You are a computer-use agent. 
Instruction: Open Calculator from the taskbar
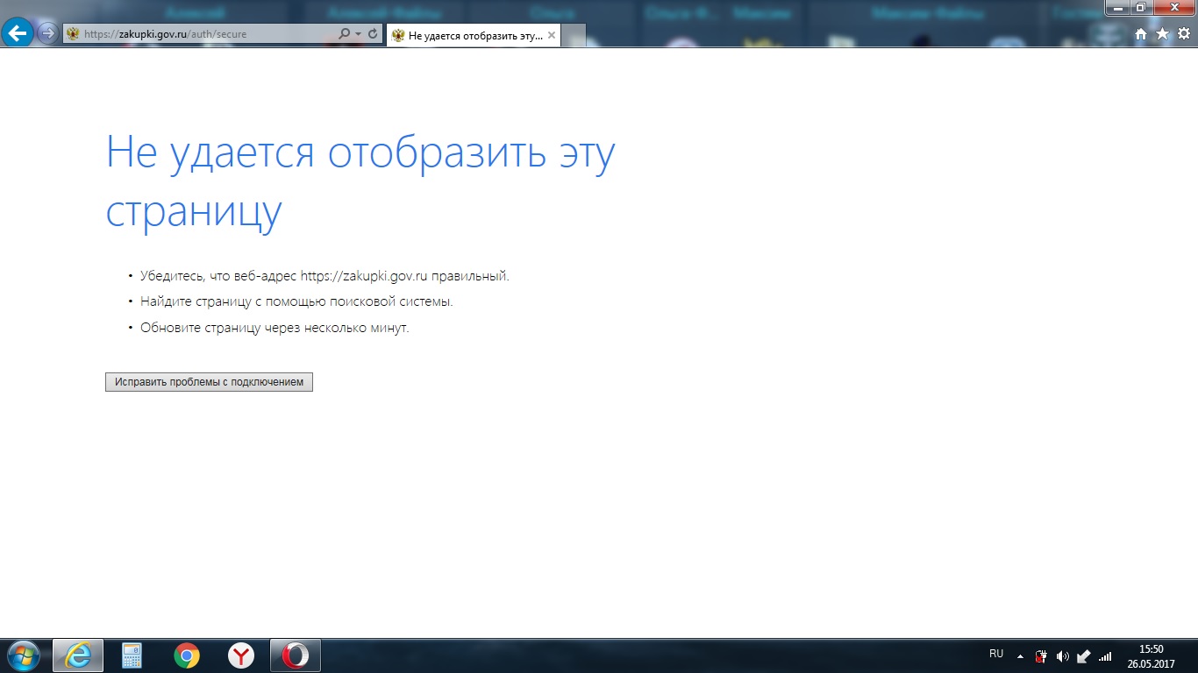(x=132, y=655)
